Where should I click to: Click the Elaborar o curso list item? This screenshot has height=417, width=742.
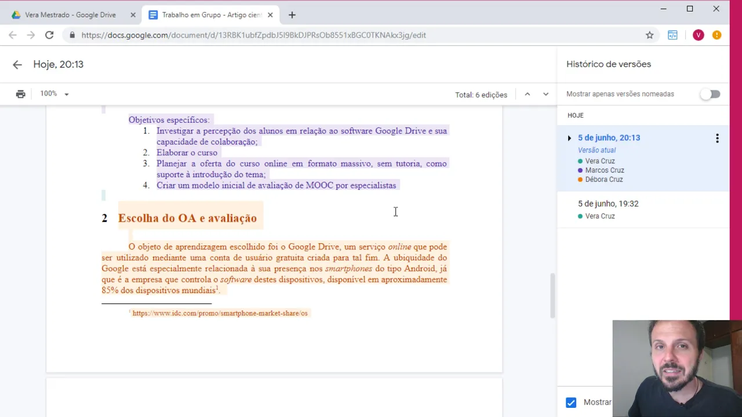point(187,153)
